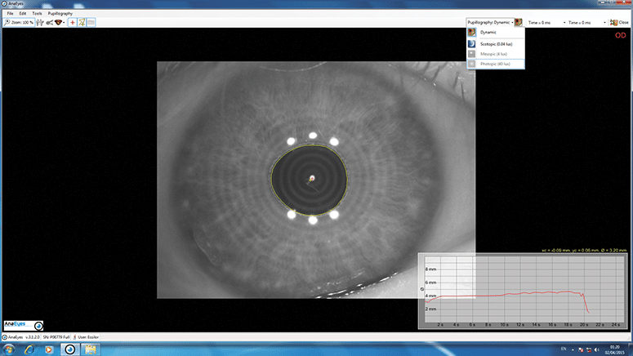Image resolution: width=633 pixels, height=356 pixels.
Task: Select Photopic (40 lux) option
Action: coord(495,63)
